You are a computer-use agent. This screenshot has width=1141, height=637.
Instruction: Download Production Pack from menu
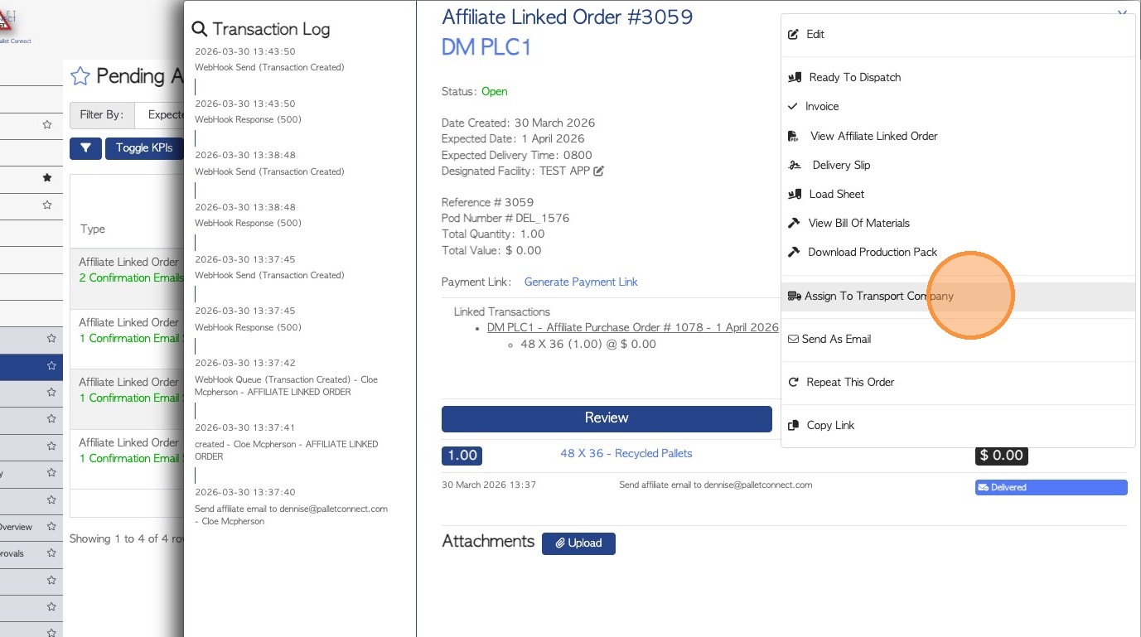872,253
